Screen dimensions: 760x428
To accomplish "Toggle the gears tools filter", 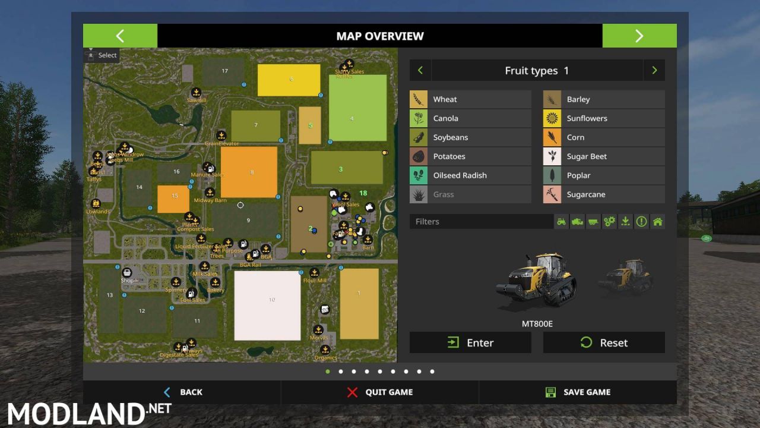I will coord(609,222).
